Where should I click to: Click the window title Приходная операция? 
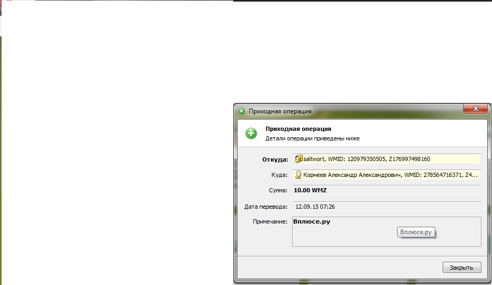(x=280, y=111)
